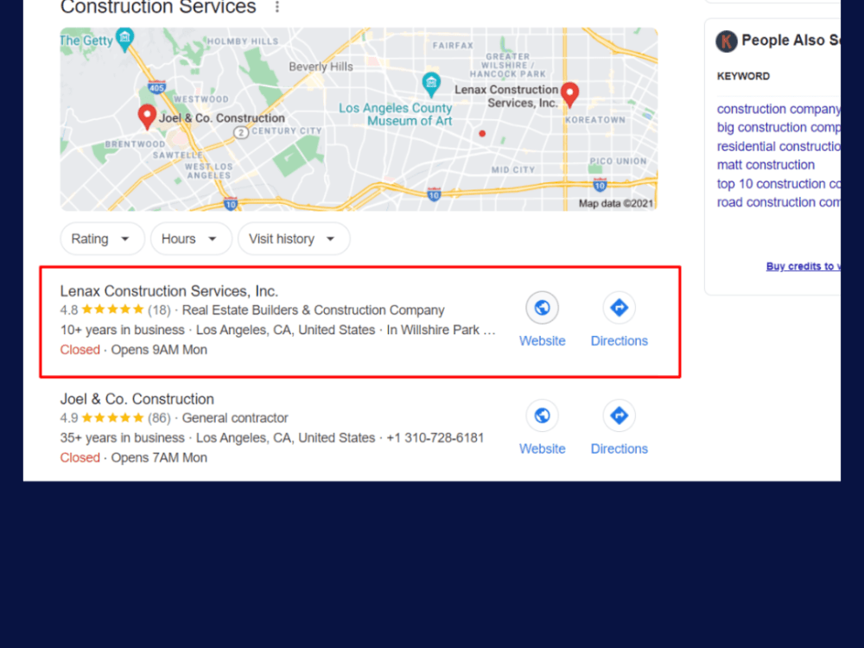Image resolution: width=864 pixels, height=648 pixels.
Task: Click the Joel & Co. Construction map pin
Action: point(147,117)
